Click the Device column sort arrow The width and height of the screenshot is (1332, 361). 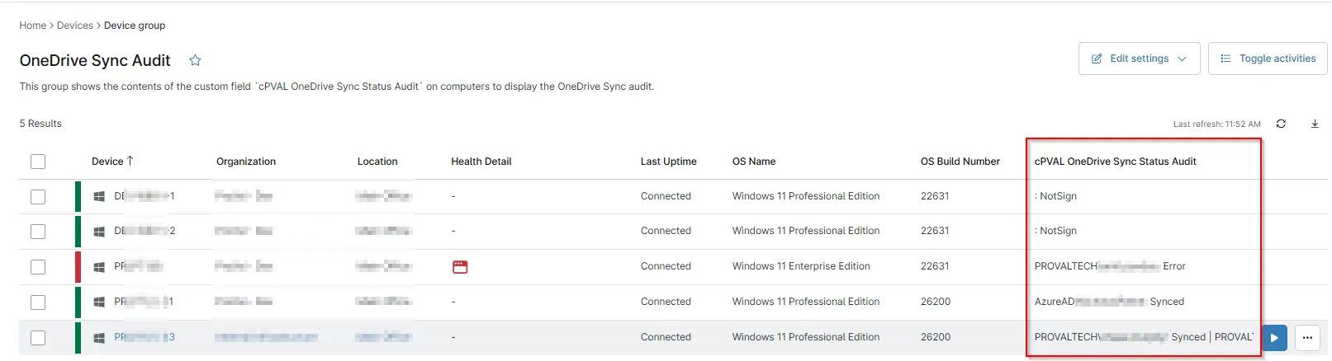click(130, 161)
